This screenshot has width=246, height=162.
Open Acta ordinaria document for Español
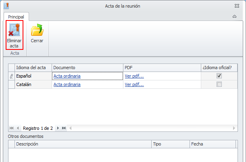coord(67,76)
